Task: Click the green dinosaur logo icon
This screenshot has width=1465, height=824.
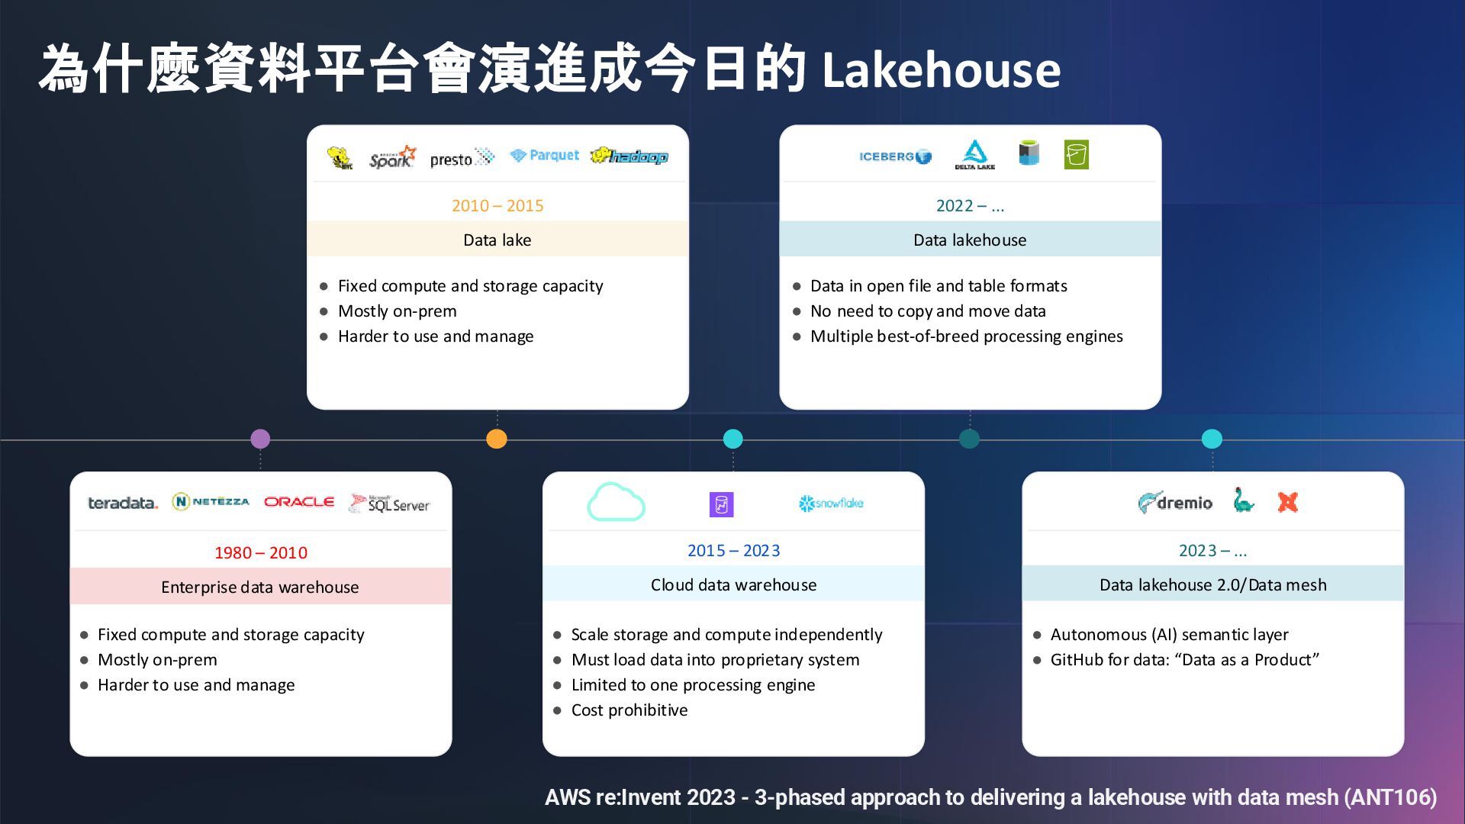Action: pos(1243,500)
